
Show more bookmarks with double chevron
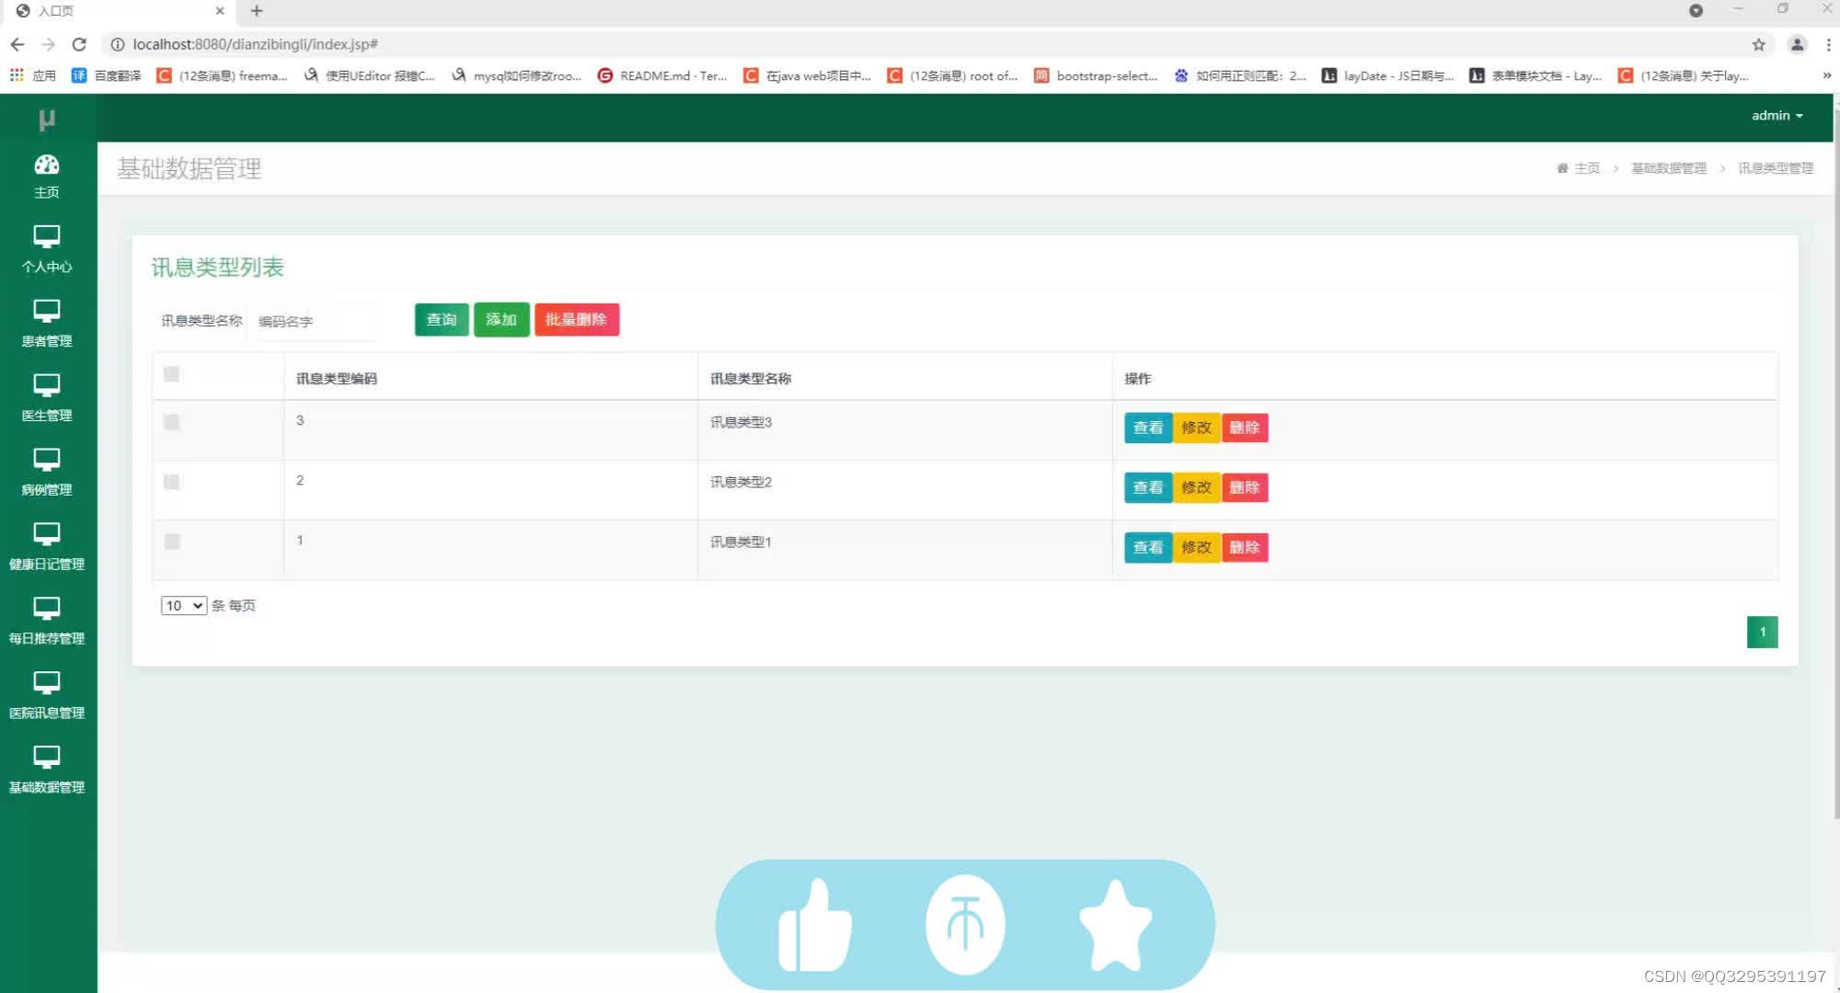pyautogui.click(x=1826, y=75)
